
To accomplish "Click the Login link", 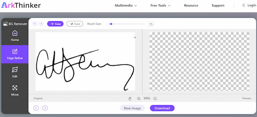I will point(252,5).
